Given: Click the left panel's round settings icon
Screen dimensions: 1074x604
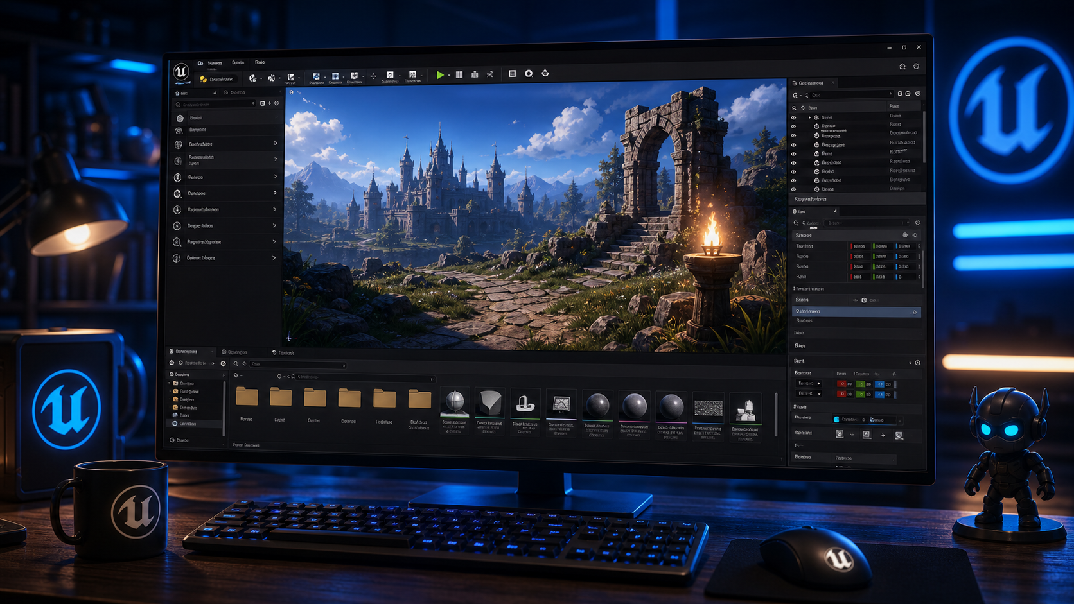Looking at the screenshot, I should pyautogui.click(x=277, y=103).
